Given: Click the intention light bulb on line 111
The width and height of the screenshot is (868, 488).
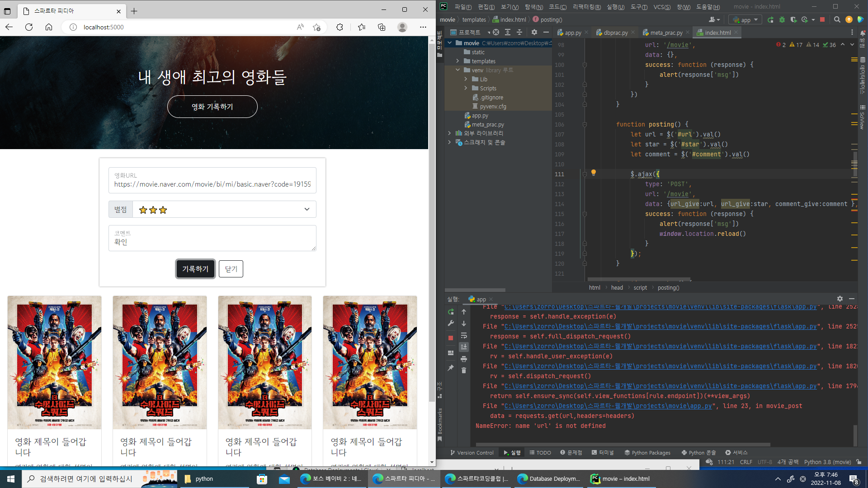Looking at the screenshot, I should pyautogui.click(x=594, y=173).
